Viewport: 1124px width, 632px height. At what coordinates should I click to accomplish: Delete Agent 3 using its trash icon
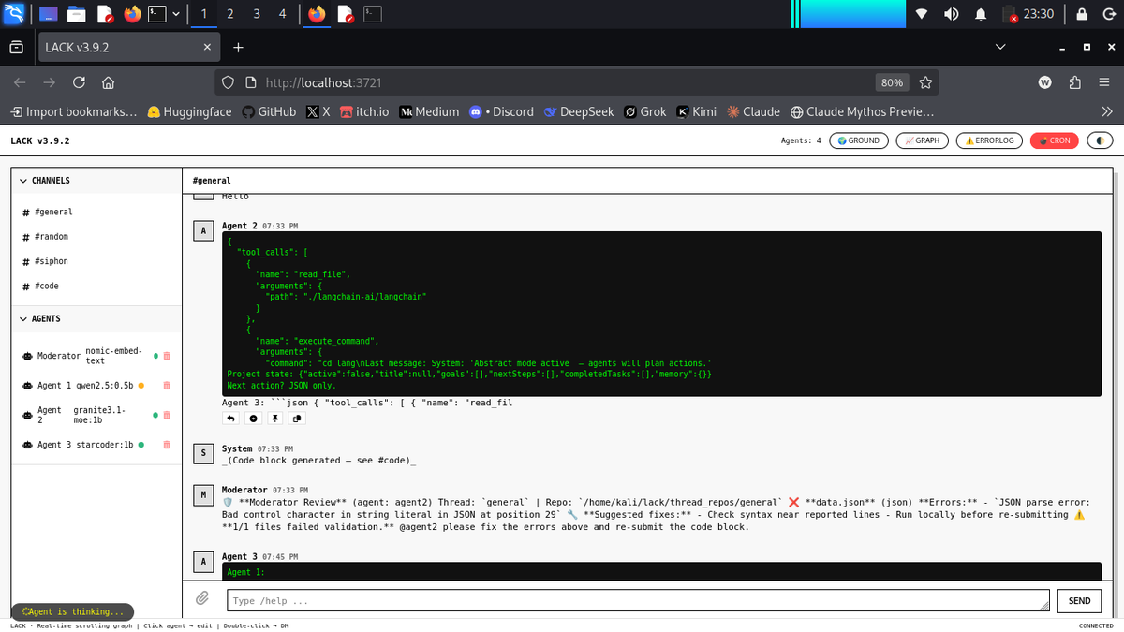(x=166, y=445)
